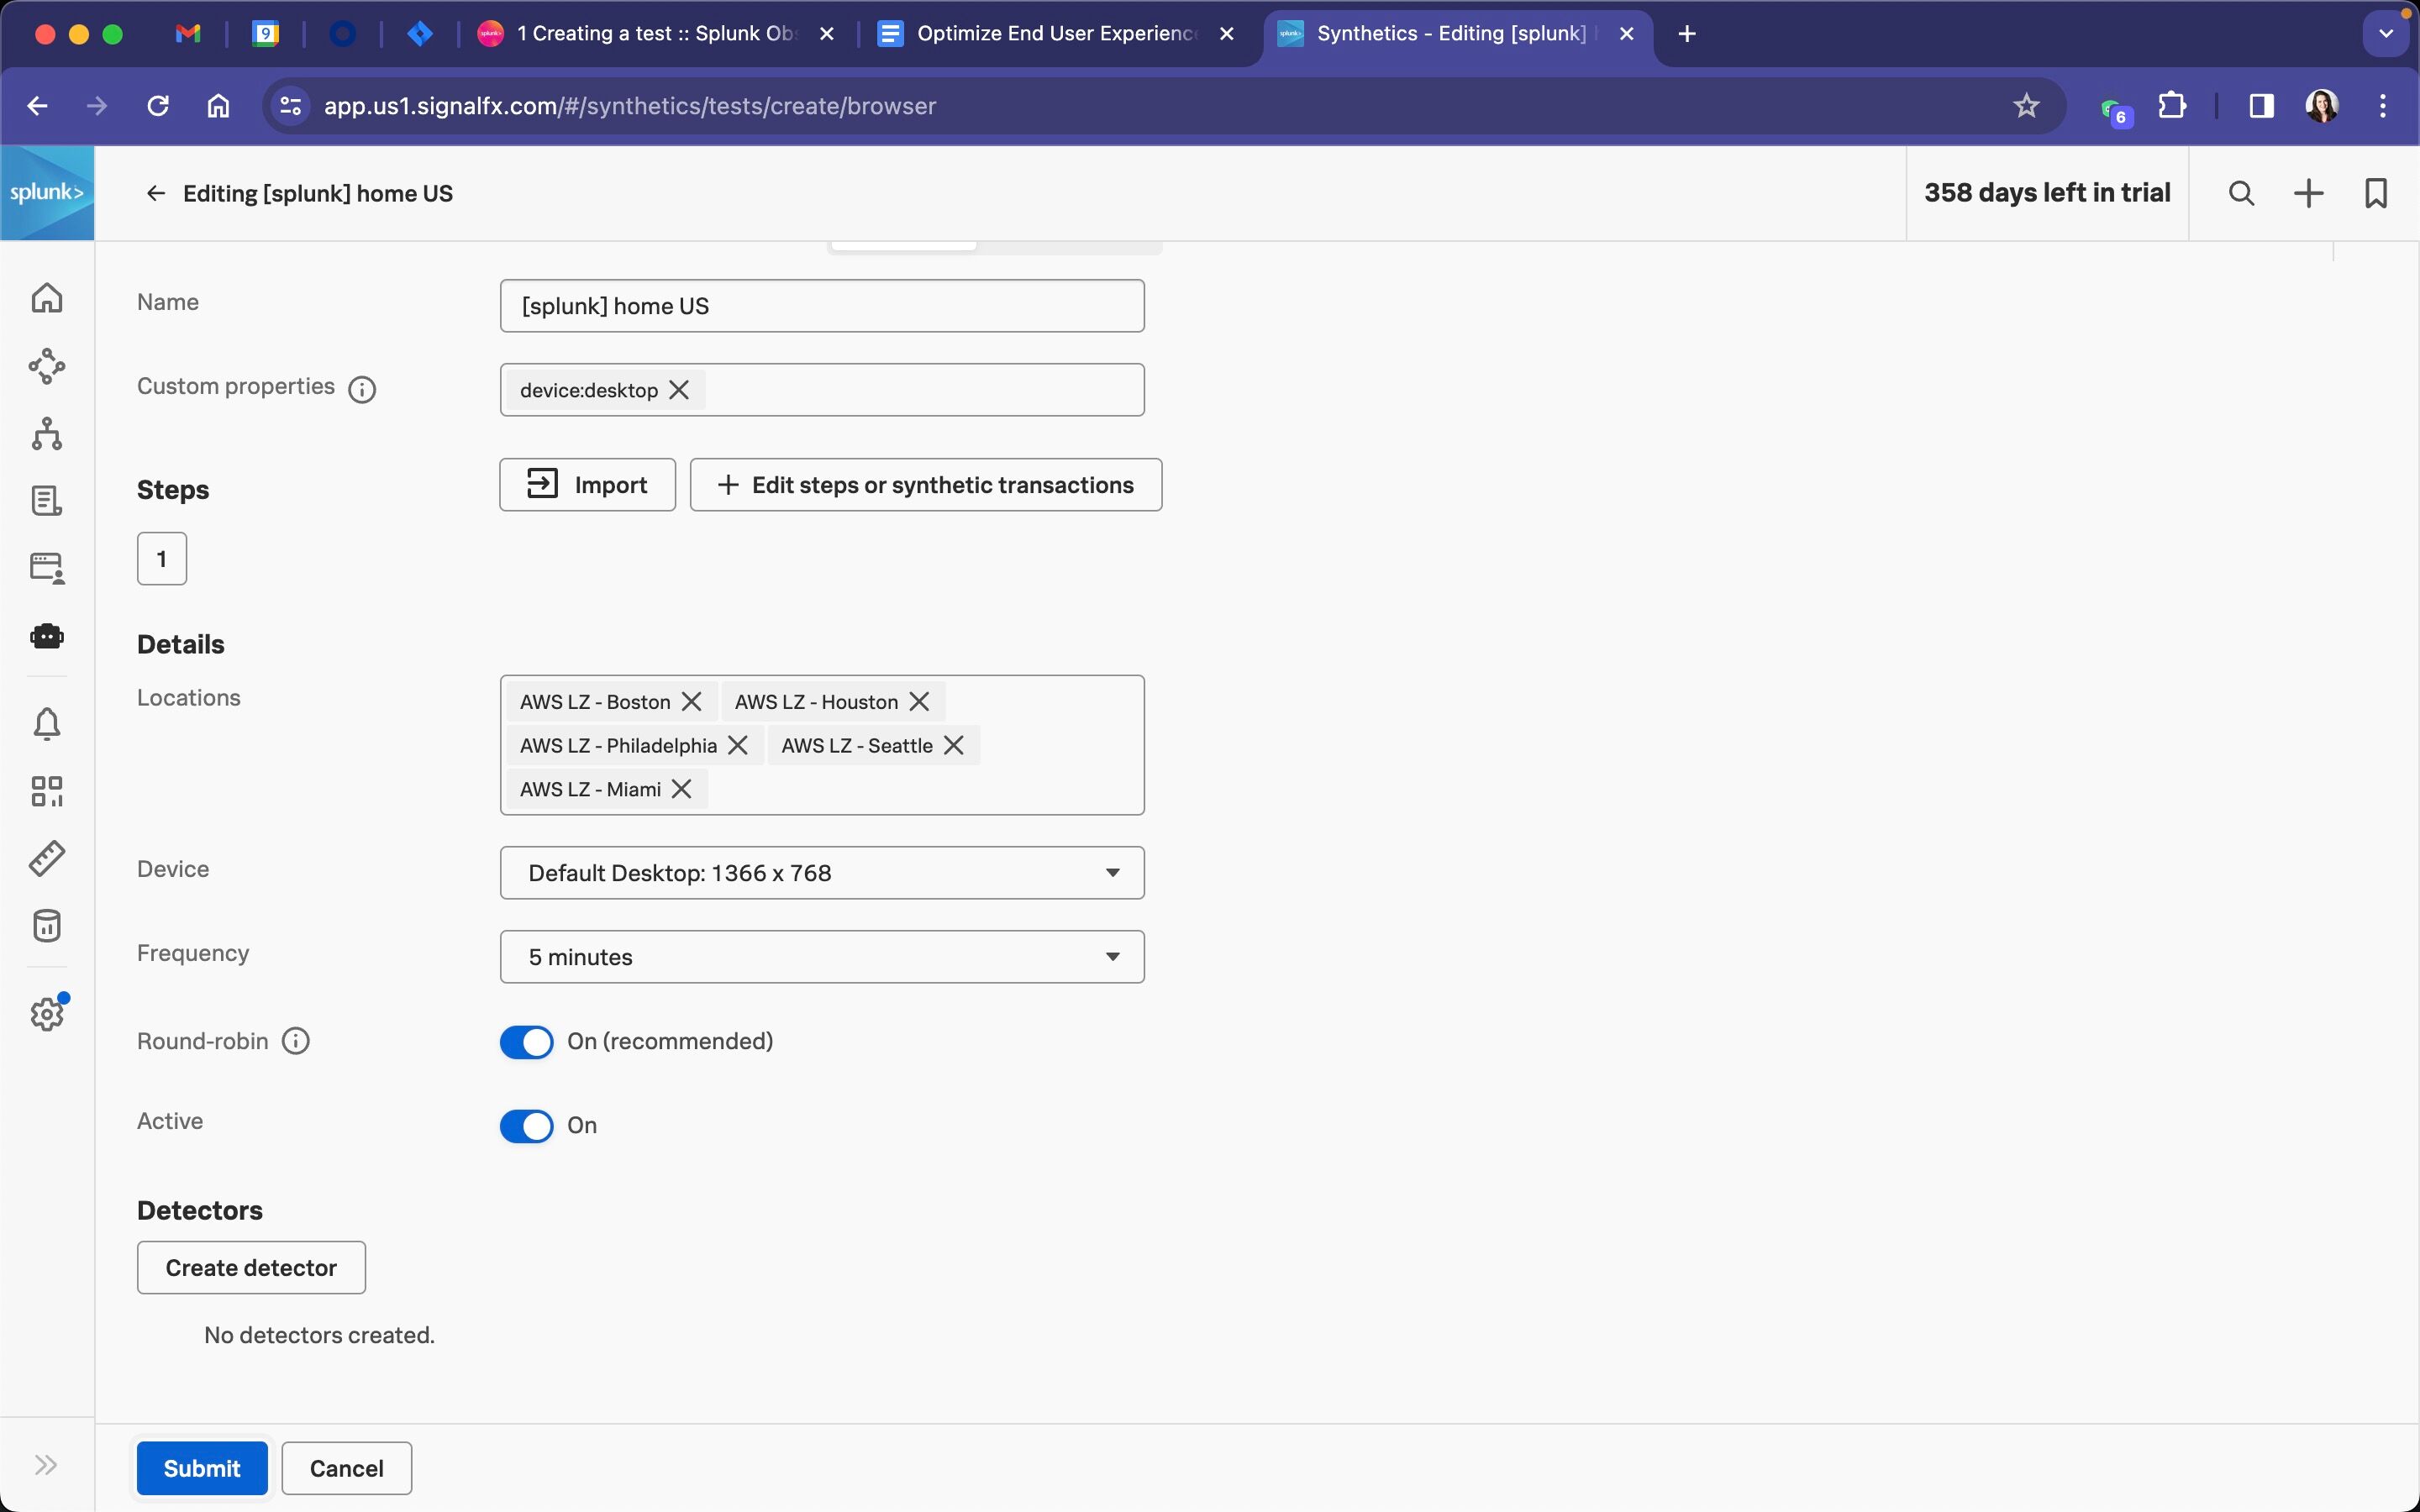Screen dimensions: 2420x1512
Task: Expand the sidebar navigation with chevrons
Action: pos(46,1465)
